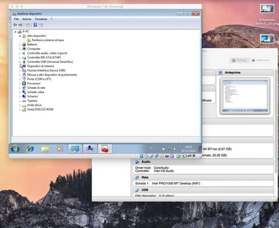Image resolution: width=279 pixels, height=228 pixels.
Task: Expand the Human Interface Device (HID) node
Action: (20, 70)
